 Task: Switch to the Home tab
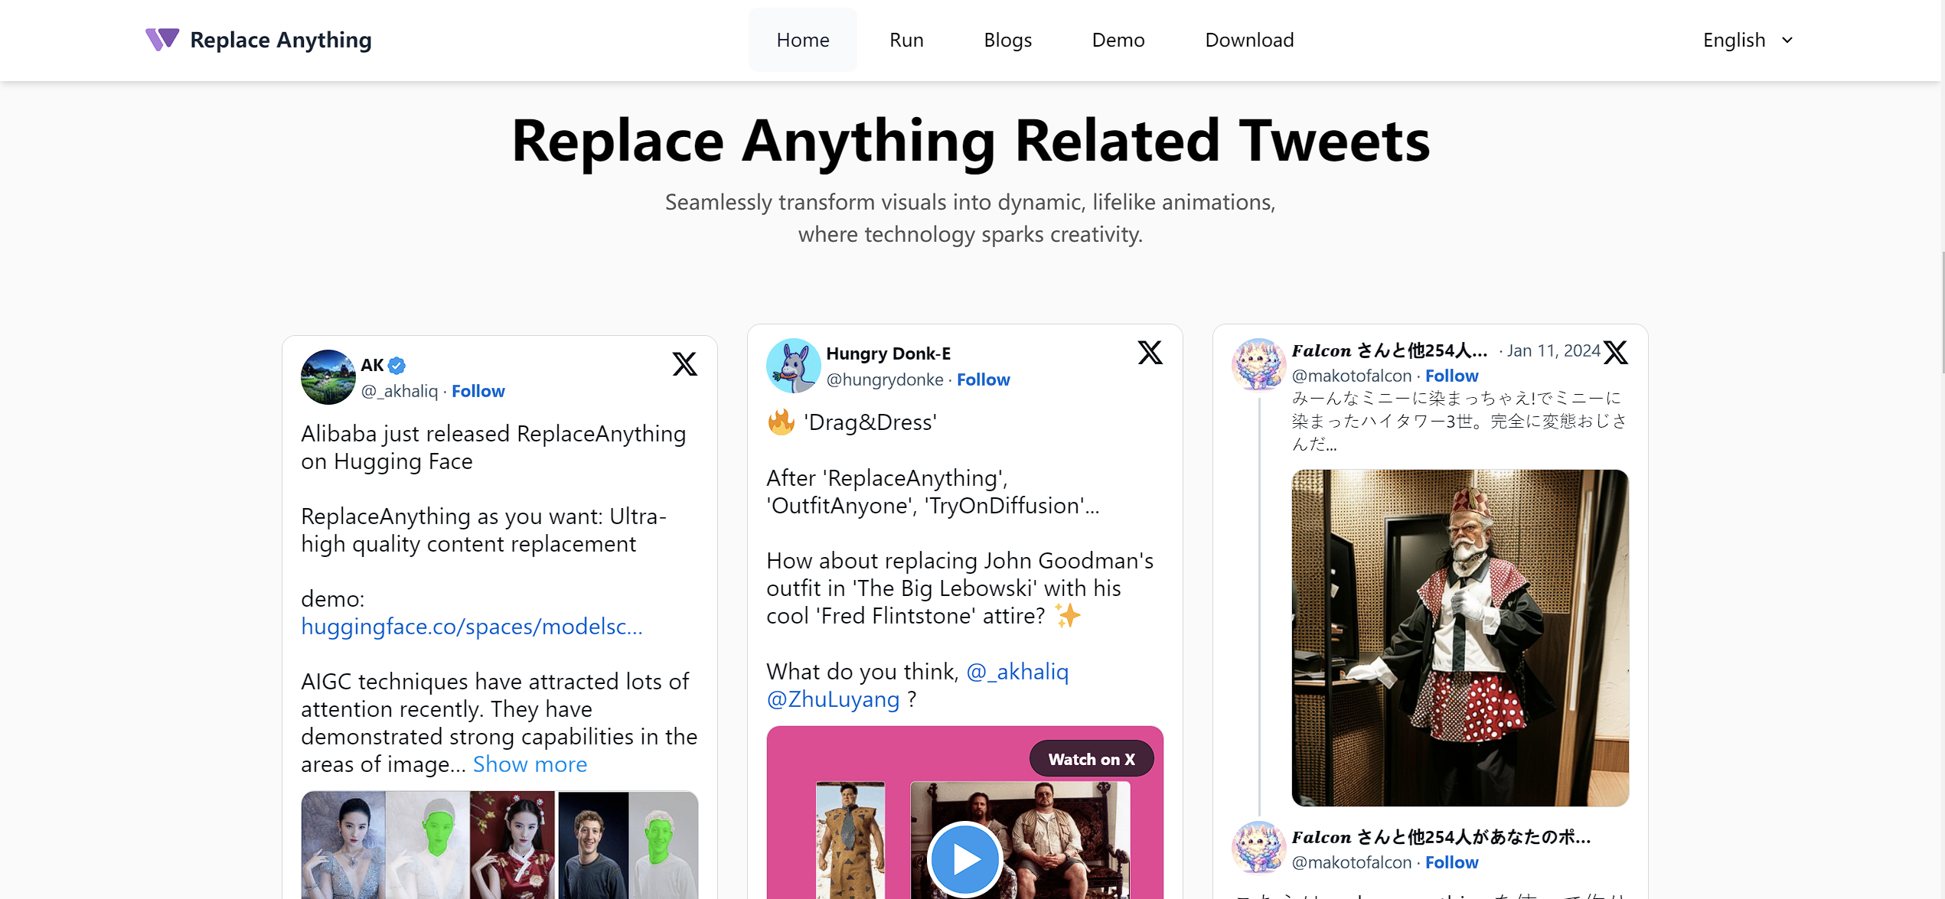pos(802,39)
